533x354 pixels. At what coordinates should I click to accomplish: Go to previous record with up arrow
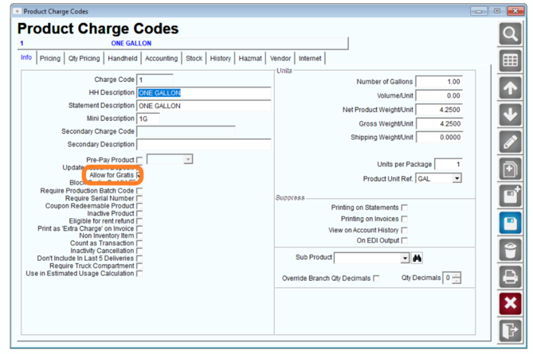point(510,88)
